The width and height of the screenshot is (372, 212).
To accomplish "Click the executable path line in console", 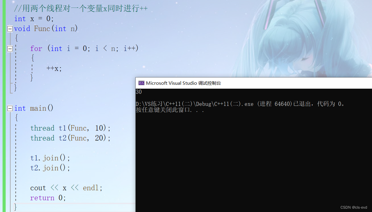I will (241, 104).
